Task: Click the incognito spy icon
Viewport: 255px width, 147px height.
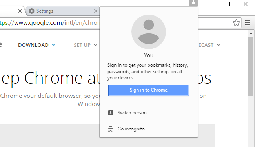Action: click(x=111, y=129)
